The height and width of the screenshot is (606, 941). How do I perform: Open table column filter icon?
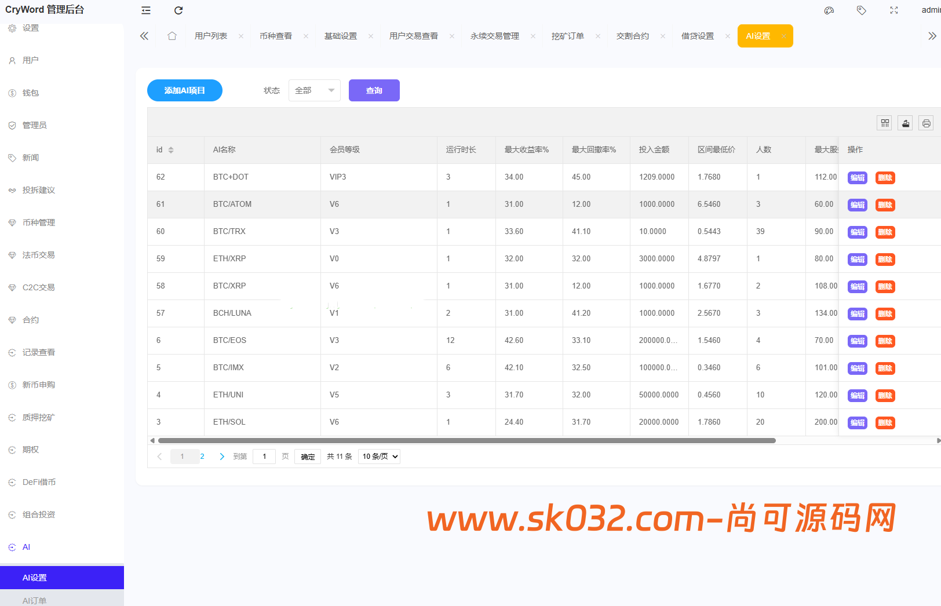coord(885,123)
